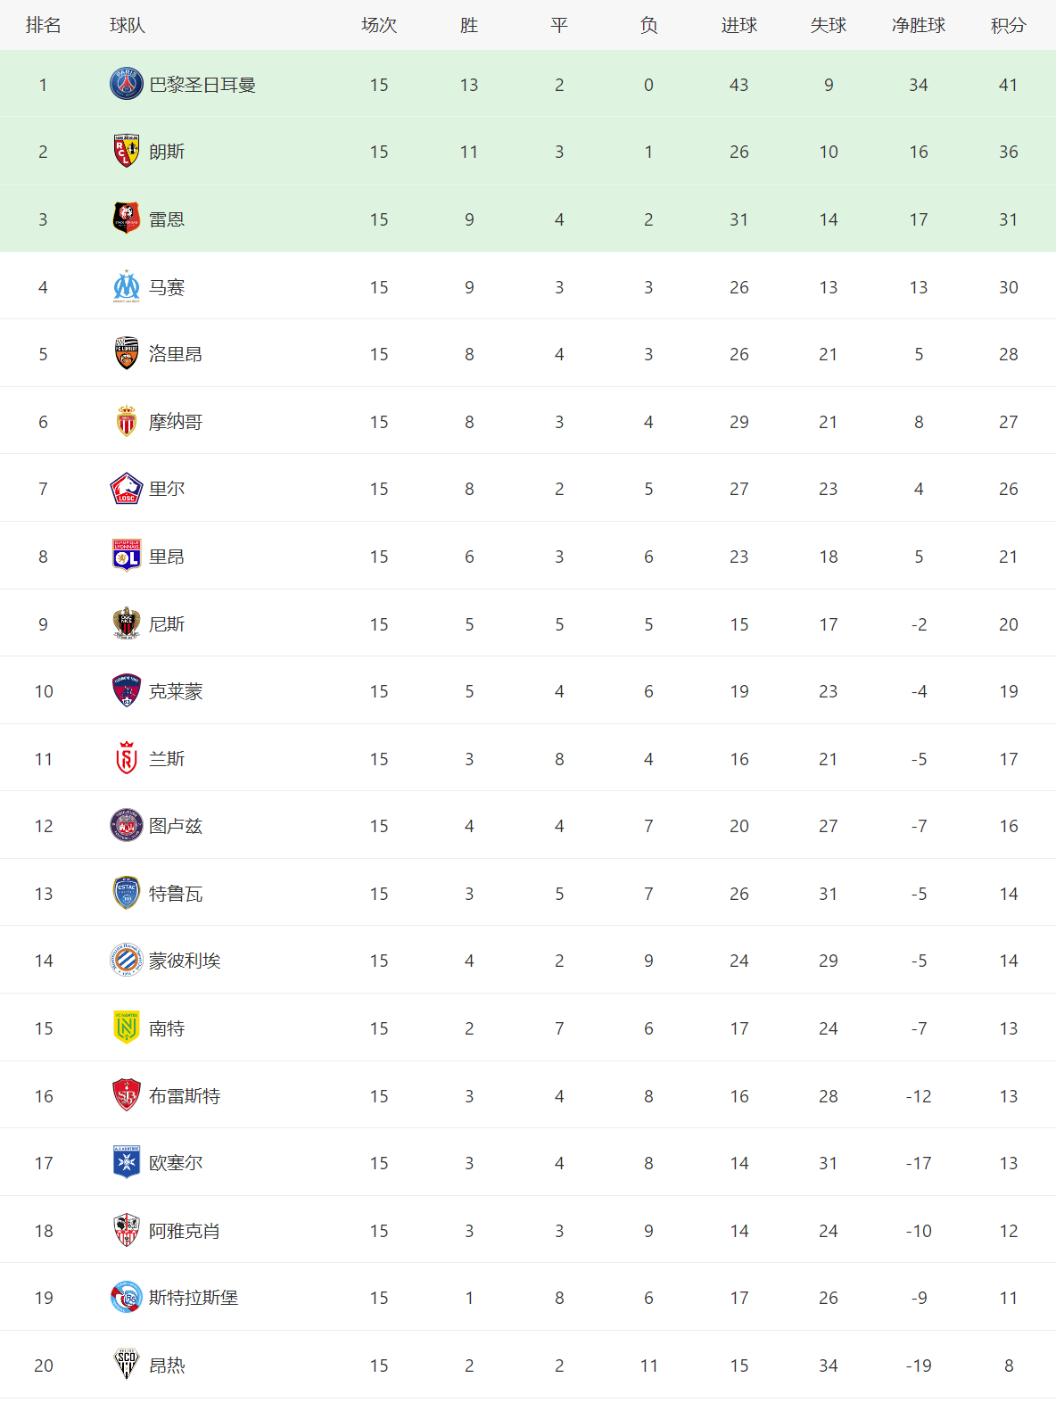Select the Nantes yellow club crest
Screen dimensions: 1056x1411
click(x=127, y=1028)
